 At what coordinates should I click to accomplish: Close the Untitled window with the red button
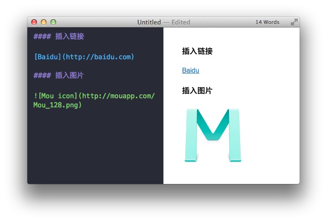pos(34,22)
